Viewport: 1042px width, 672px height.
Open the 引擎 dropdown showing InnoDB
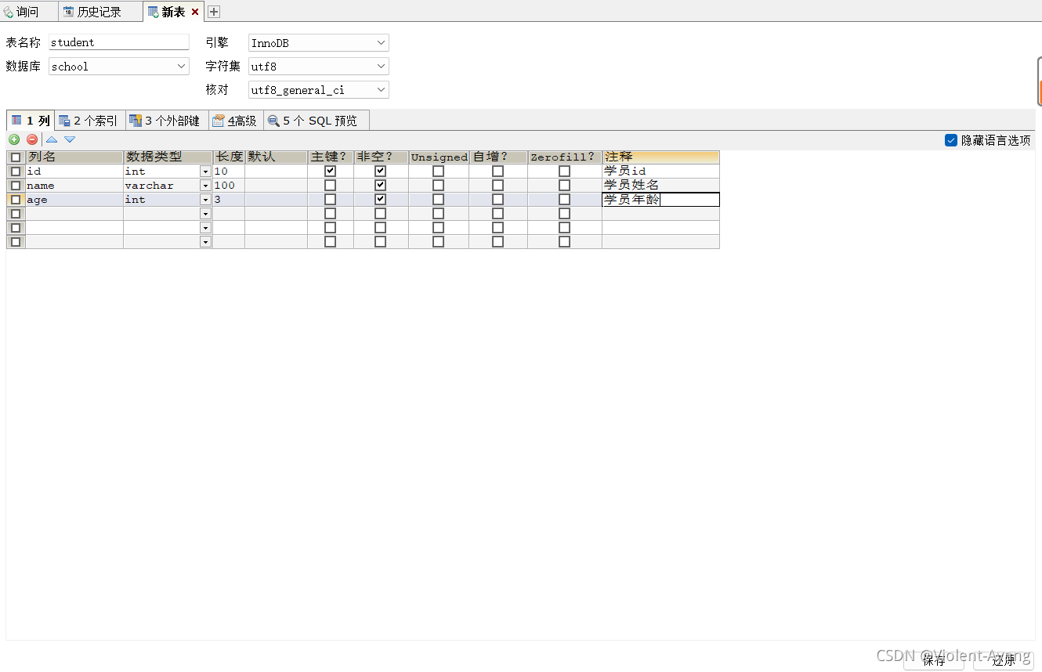[319, 43]
